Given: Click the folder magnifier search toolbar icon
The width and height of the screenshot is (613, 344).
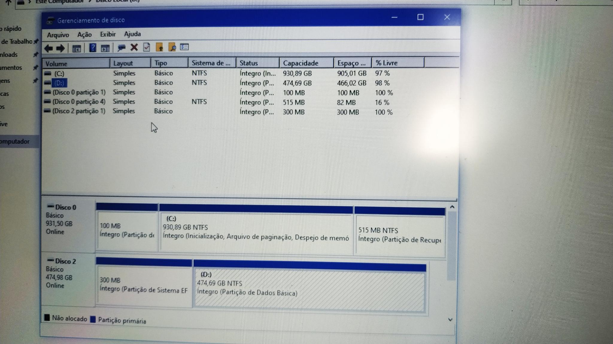Looking at the screenshot, I should coord(172,47).
